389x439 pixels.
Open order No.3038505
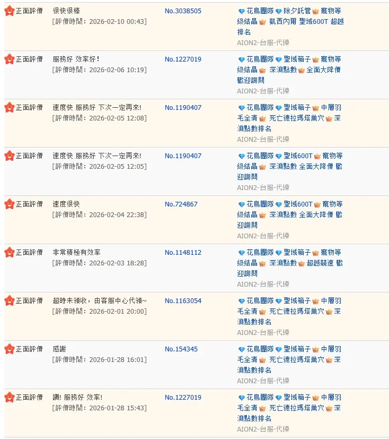183,11
